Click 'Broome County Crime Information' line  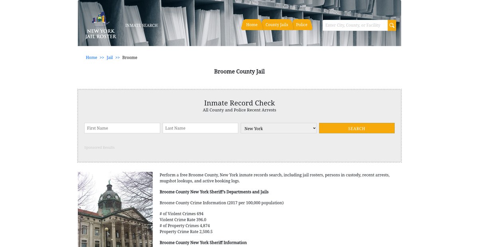coord(222,203)
